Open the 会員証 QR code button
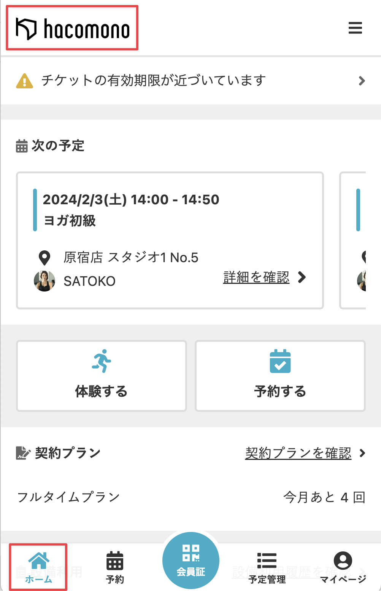Image resolution: width=381 pixels, height=591 pixels. point(191,561)
